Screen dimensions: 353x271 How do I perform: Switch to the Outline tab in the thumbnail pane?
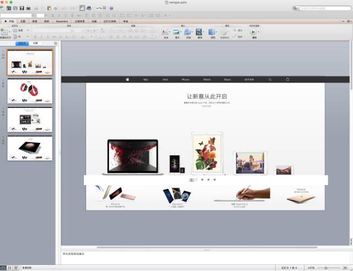click(x=35, y=43)
